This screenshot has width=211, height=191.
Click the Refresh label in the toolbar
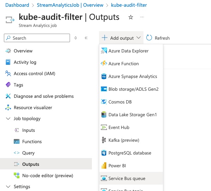162,38
